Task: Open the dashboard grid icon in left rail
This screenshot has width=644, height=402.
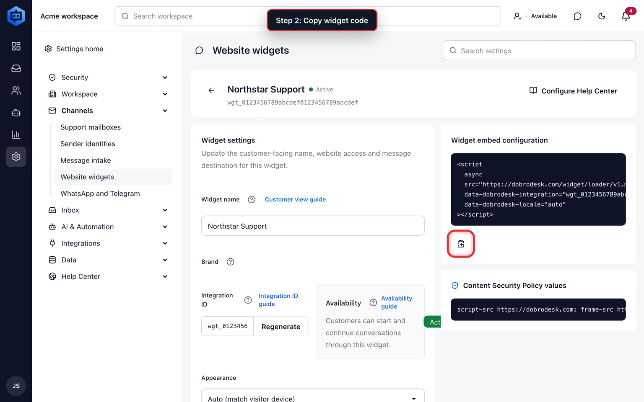Action: click(x=16, y=46)
